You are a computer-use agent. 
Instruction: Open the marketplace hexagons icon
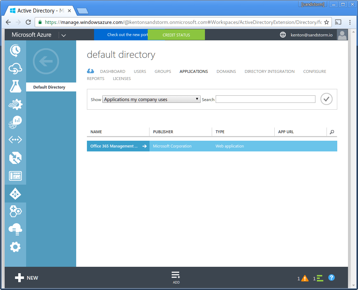pos(15,211)
